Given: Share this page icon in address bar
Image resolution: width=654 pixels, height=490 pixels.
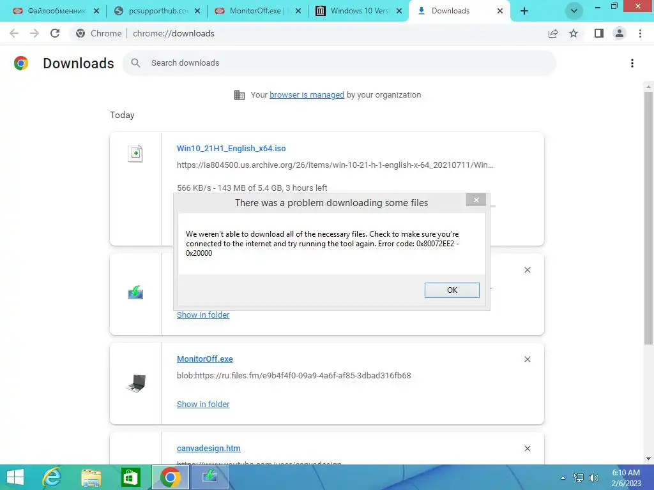Looking at the screenshot, I should (x=553, y=33).
